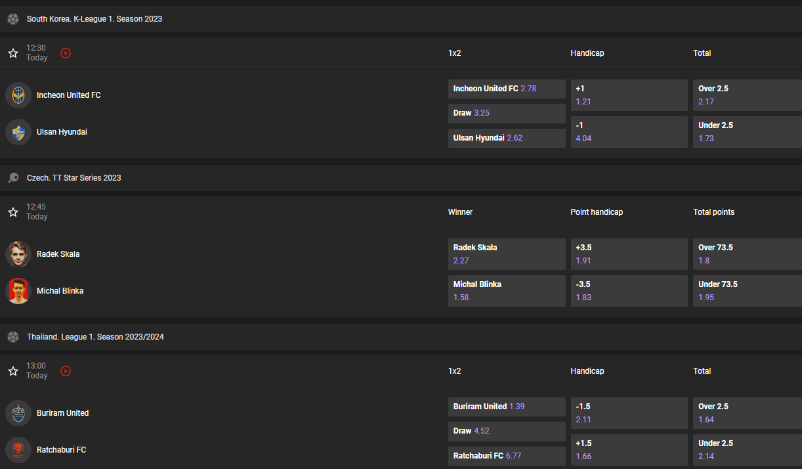Select point handicap +3.5 at 1.91
Image resolution: width=802 pixels, height=469 pixels.
click(629, 254)
